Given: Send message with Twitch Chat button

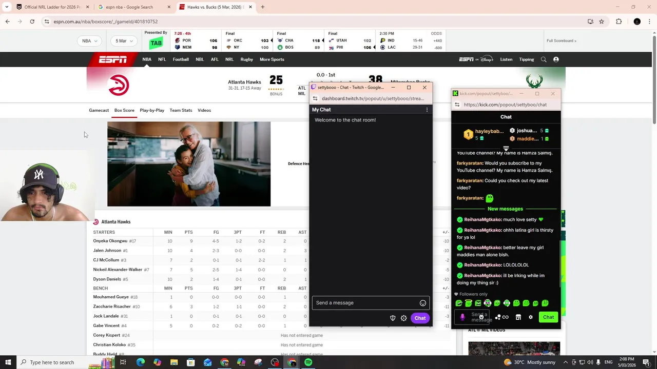Looking at the screenshot, I should (420, 318).
